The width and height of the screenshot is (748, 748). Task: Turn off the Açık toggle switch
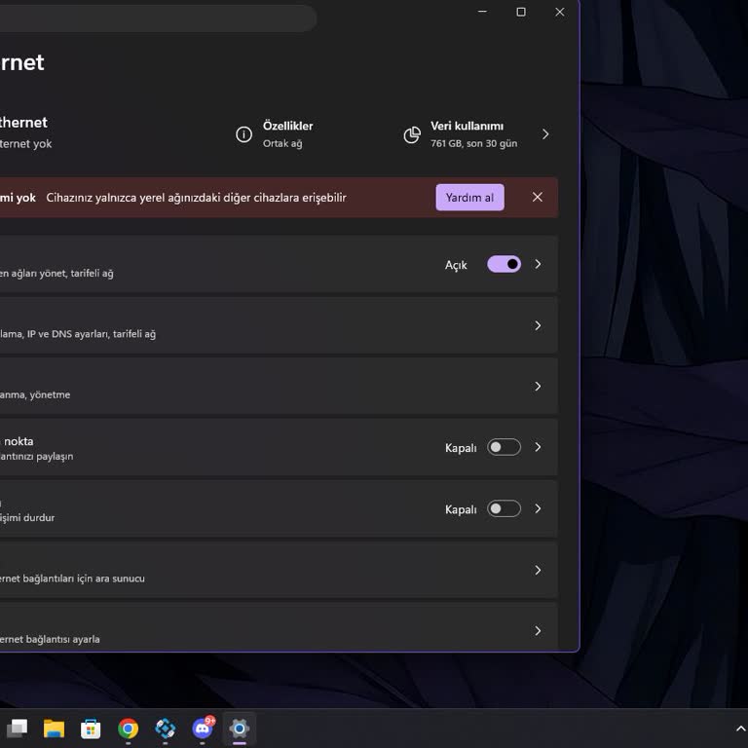pyautogui.click(x=504, y=264)
